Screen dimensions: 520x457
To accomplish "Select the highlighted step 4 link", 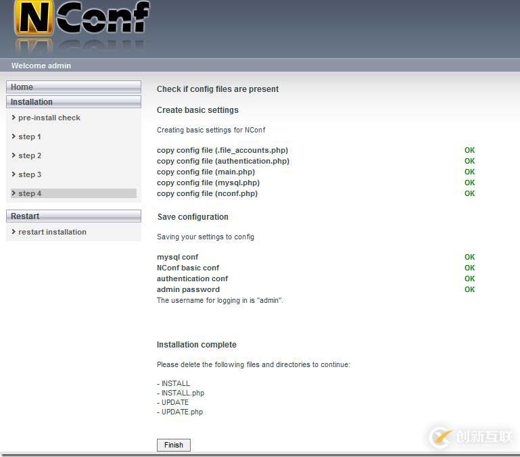I will click(x=74, y=193).
